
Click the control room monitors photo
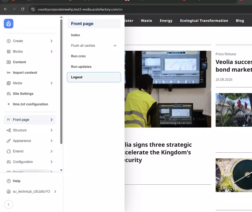[168, 89]
